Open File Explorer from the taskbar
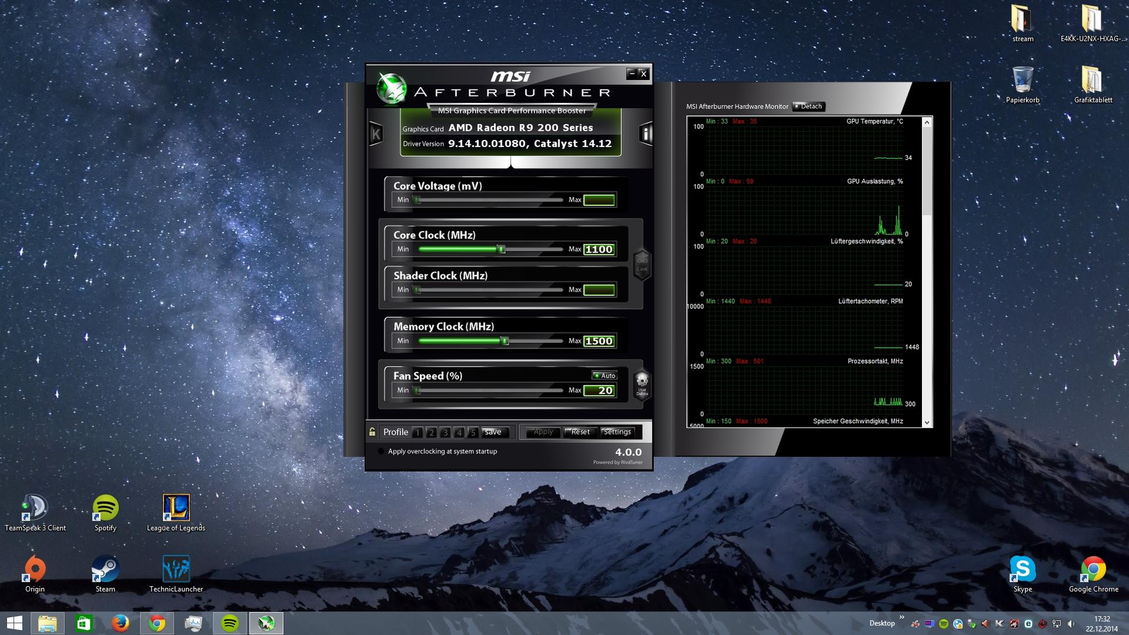 tap(48, 623)
